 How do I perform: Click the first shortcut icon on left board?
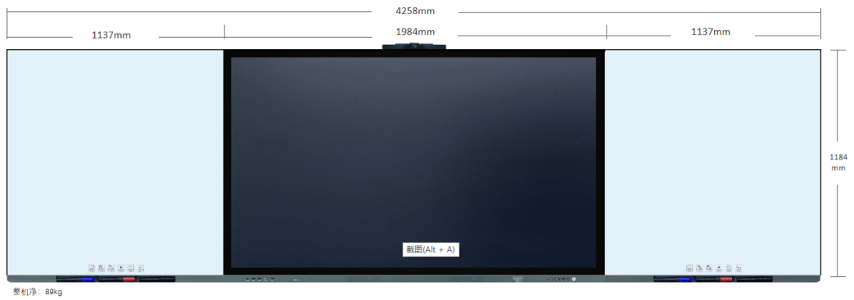[x=92, y=268]
